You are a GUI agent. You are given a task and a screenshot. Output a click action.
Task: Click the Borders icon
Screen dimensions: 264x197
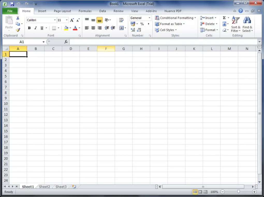point(54,28)
